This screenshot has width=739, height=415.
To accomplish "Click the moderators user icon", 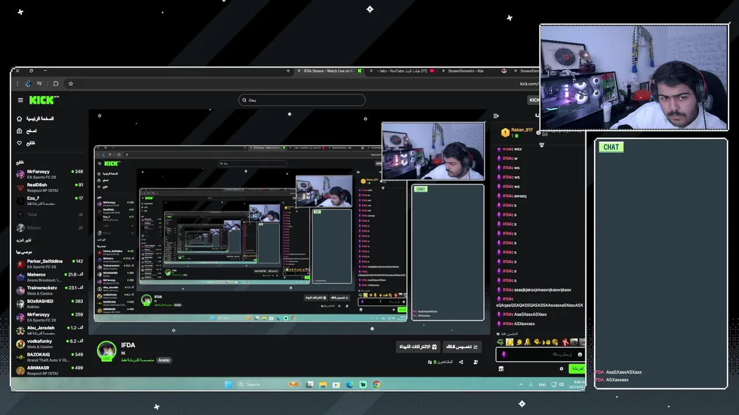I will 476,362.
